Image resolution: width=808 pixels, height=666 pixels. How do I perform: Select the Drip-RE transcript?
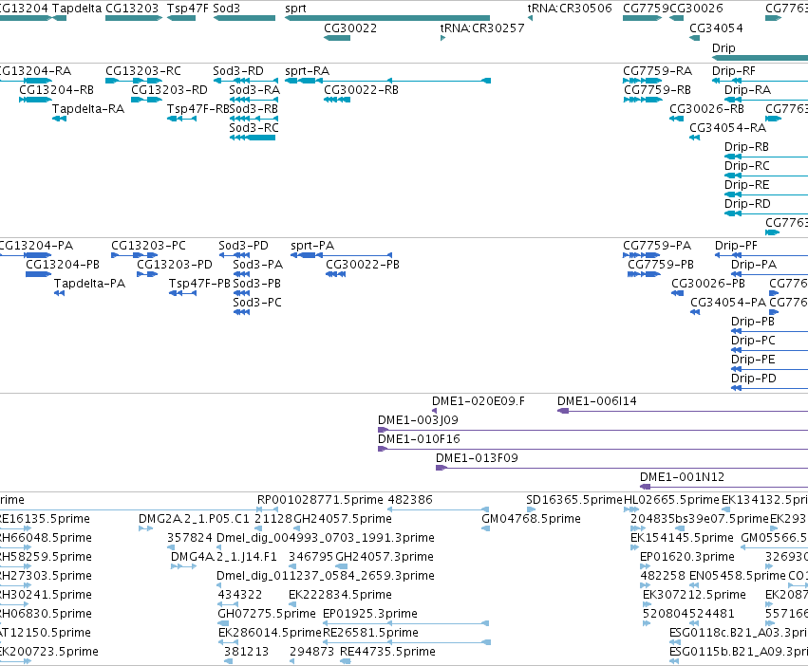pyautogui.click(x=746, y=185)
